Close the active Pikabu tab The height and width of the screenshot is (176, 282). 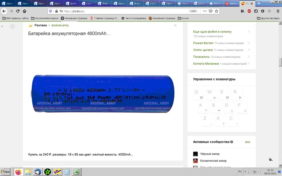pyautogui.click(x=252, y=3)
